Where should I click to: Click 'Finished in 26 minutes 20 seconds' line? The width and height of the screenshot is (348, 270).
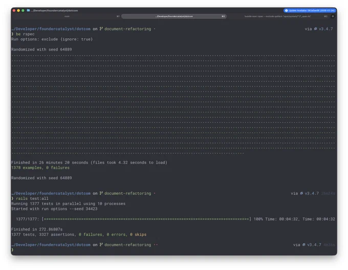coord(89,163)
